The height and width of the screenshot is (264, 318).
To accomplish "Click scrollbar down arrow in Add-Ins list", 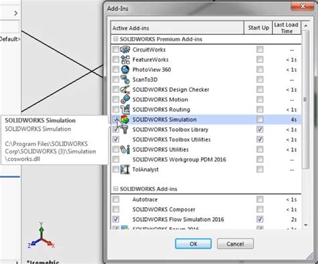I will [x=306, y=225].
